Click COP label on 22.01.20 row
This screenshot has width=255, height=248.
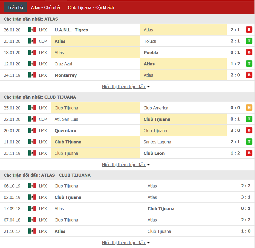point(43,119)
